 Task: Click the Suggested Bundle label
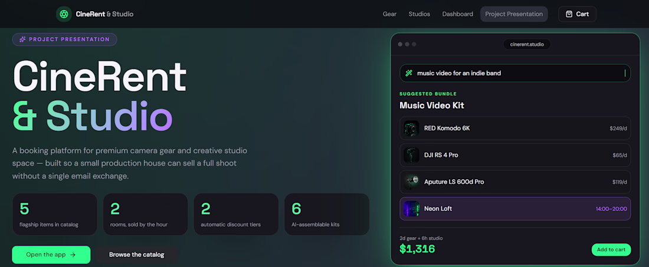coord(428,94)
